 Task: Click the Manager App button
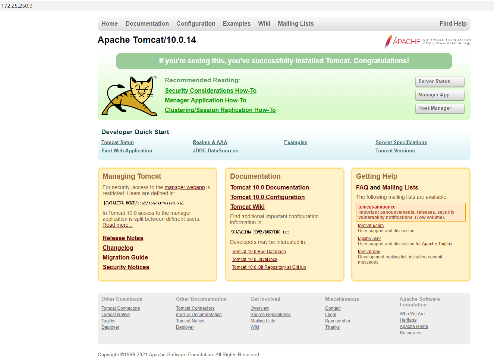tap(440, 95)
